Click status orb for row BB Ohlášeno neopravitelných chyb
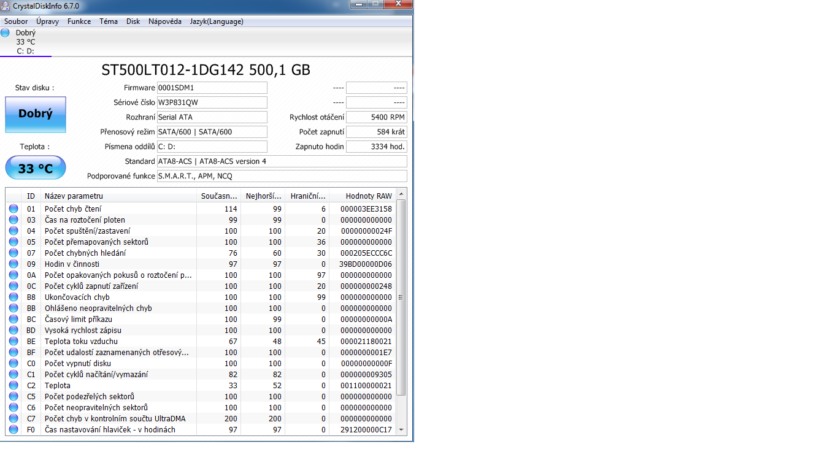The width and height of the screenshot is (838, 471). coord(13,308)
